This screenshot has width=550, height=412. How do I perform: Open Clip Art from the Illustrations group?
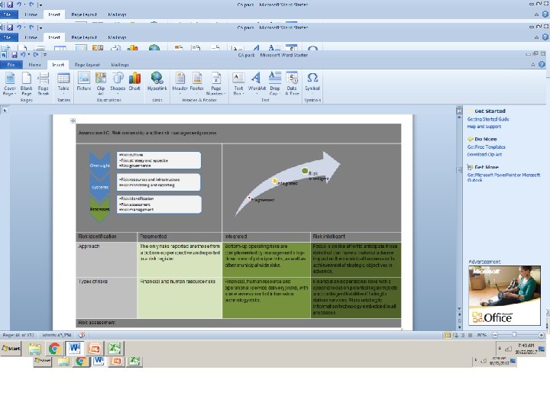tap(101, 83)
